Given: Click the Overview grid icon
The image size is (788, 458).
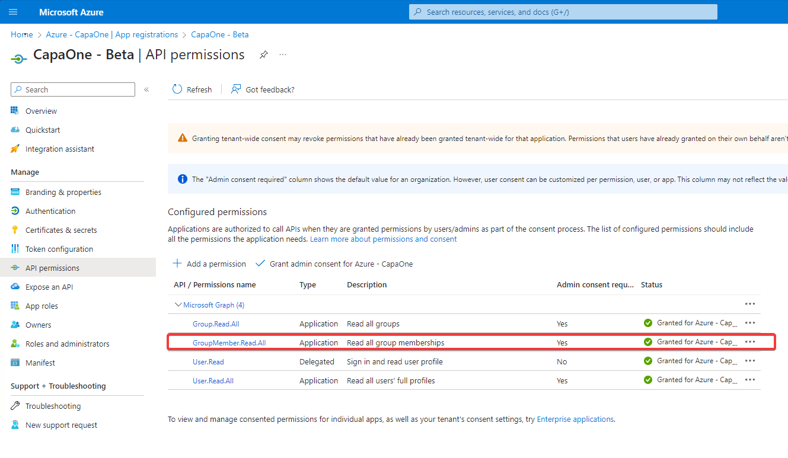Looking at the screenshot, I should coord(15,111).
